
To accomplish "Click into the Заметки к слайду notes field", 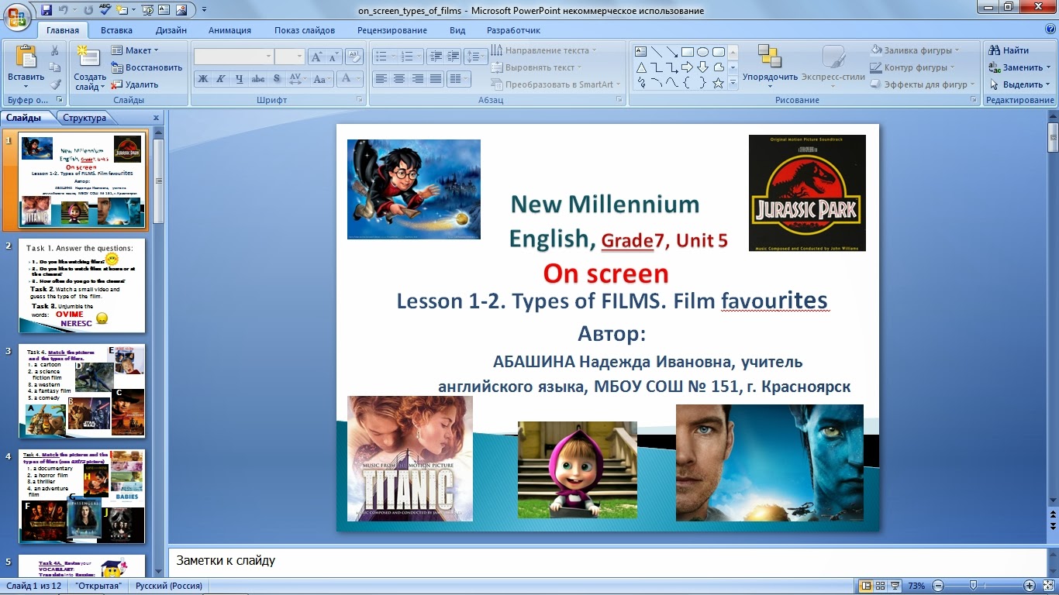I will 606,561.
